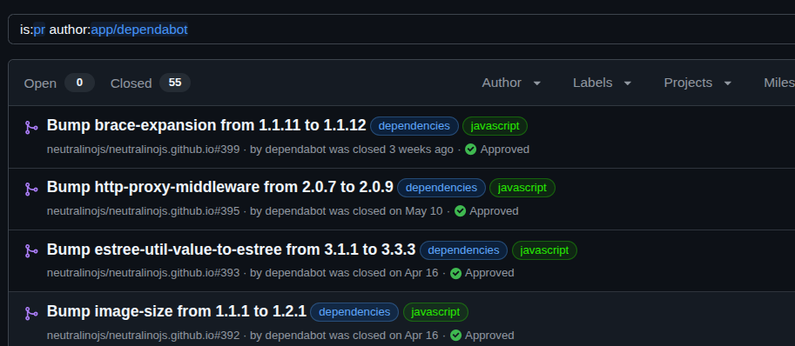Click green Approved check icon on #399

coord(470,150)
